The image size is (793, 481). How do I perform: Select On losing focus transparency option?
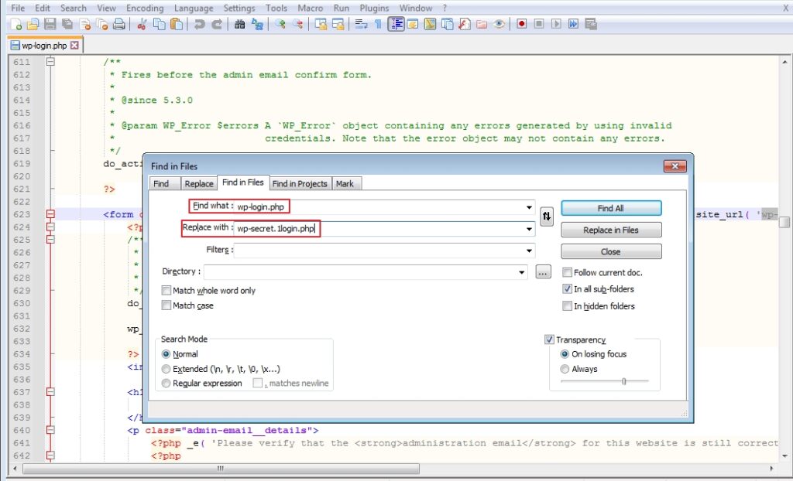coord(565,354)
